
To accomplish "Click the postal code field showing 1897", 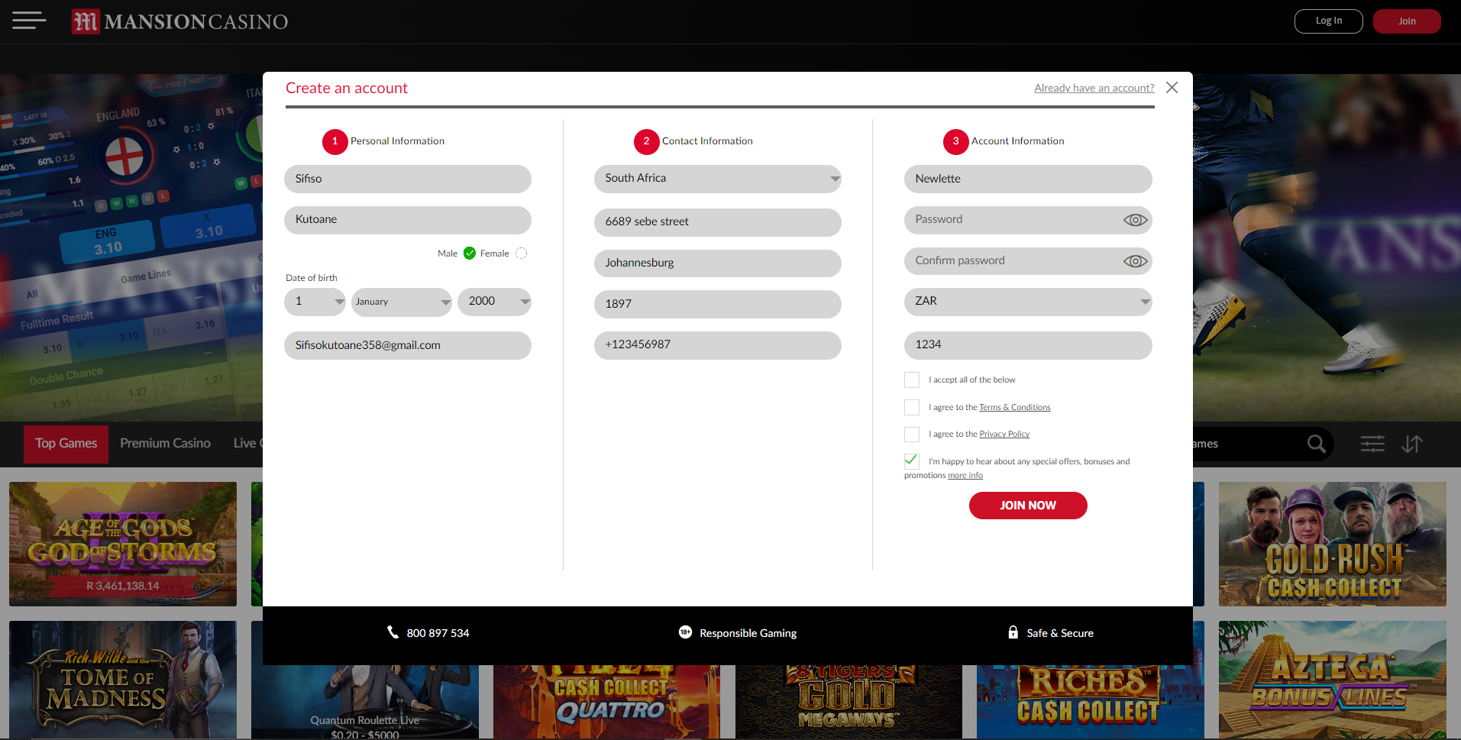I will tap(718, 304).
